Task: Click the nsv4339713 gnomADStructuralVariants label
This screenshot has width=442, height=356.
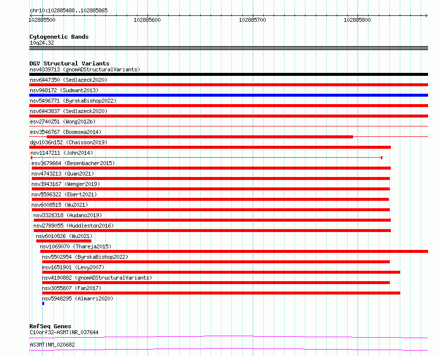Action: click(x=85, y=69)
